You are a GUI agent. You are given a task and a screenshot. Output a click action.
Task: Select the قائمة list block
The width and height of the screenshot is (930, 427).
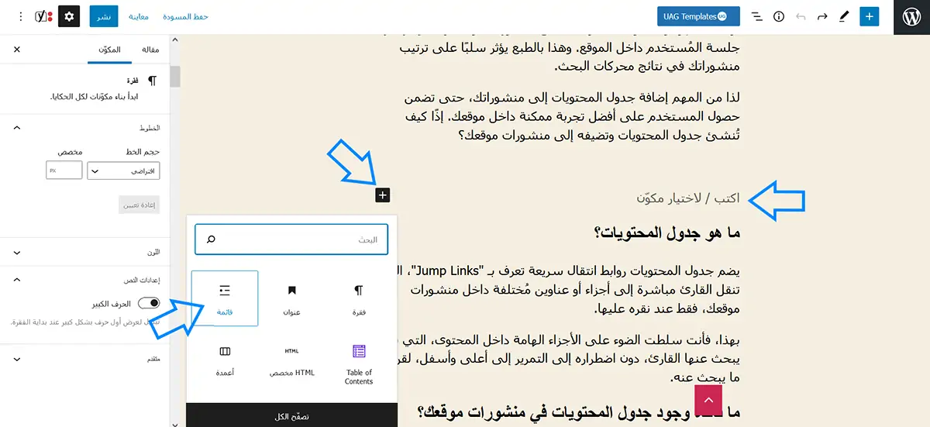coord(225,298)
